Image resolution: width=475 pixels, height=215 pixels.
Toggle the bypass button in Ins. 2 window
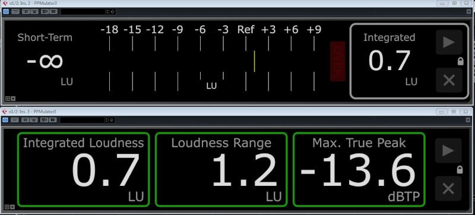tap(15, 11)
